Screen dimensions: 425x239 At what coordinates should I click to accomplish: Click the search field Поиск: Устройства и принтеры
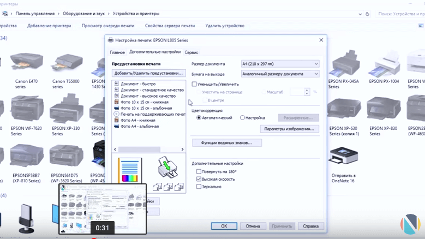click(x=400, y=14)
